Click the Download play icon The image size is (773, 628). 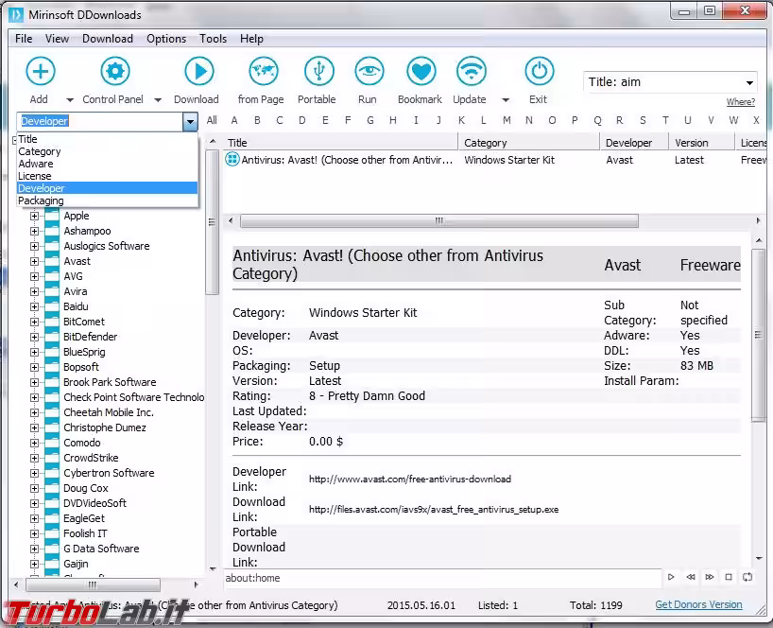click(198, 72)
